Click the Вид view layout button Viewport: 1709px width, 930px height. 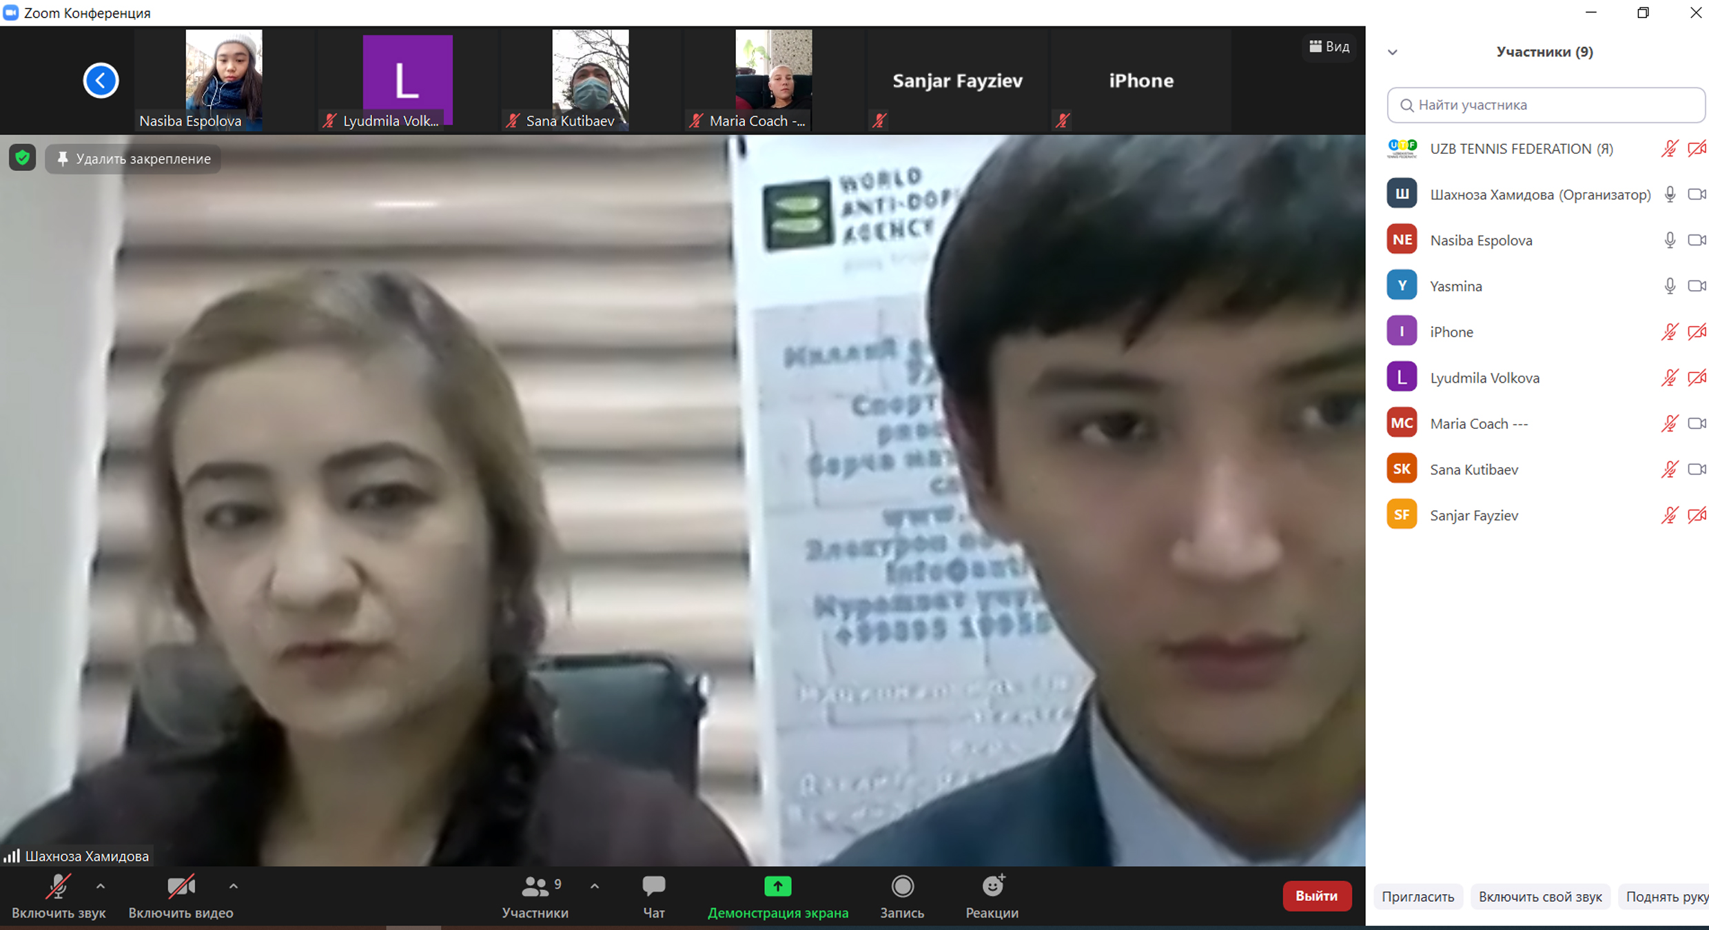[1329, 47]
